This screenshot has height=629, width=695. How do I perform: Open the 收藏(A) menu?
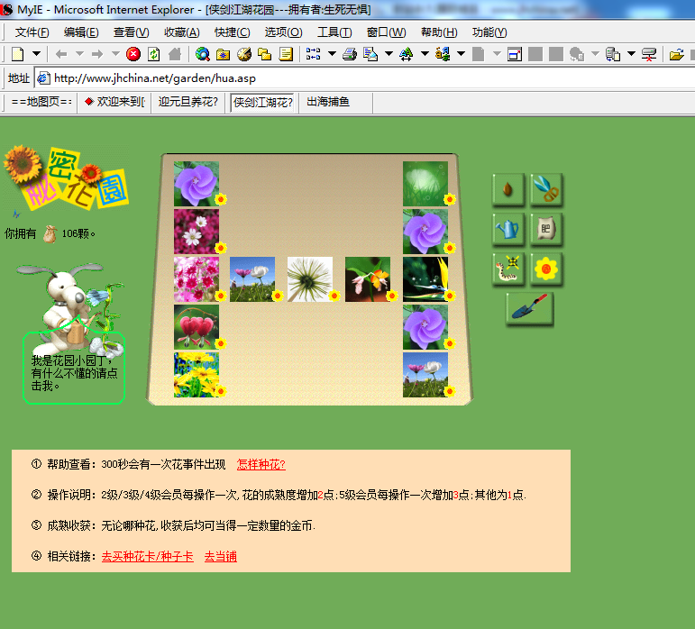(x=182, y=32)
